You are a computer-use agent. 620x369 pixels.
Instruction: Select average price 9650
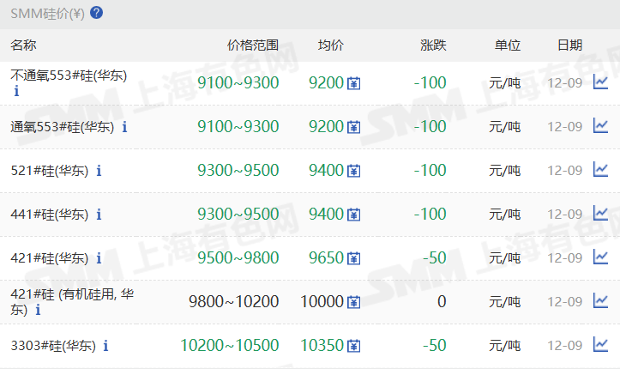pos(326,257)
